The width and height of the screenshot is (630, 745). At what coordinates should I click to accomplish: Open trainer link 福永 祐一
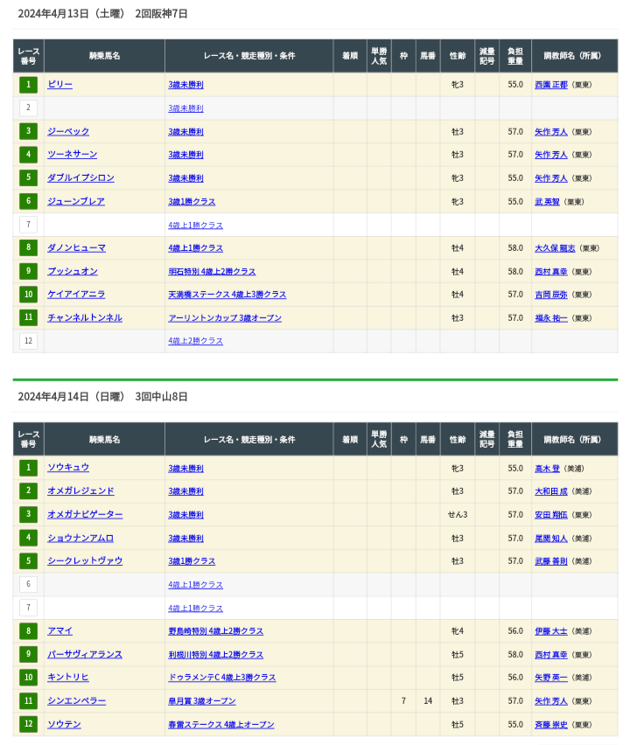point(550,318)
